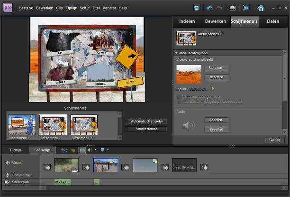Image resolution: width=290 pixels, height=197 pixels.
Task: Open the Home screen house icon
Action: click(261, 8)
